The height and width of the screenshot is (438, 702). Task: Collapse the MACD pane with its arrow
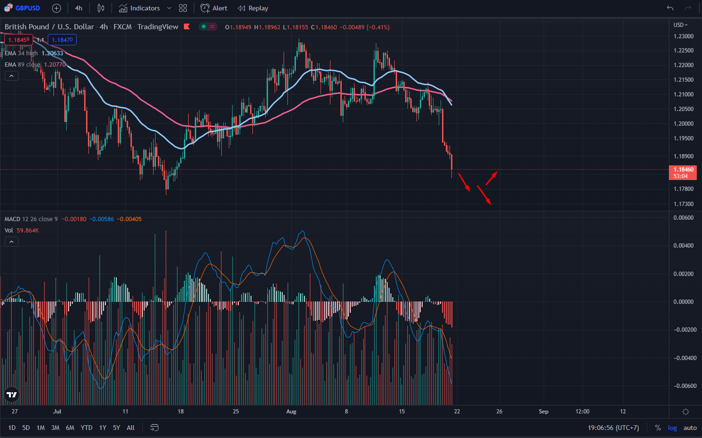point(11,241)
